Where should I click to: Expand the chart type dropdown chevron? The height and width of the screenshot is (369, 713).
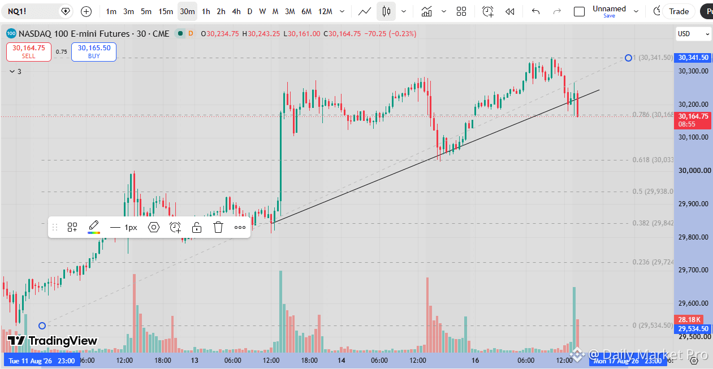(403, 11)
